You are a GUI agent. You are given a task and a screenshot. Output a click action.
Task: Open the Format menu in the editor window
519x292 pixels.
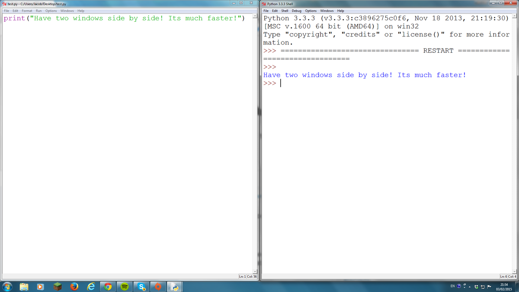pos(27,10)
